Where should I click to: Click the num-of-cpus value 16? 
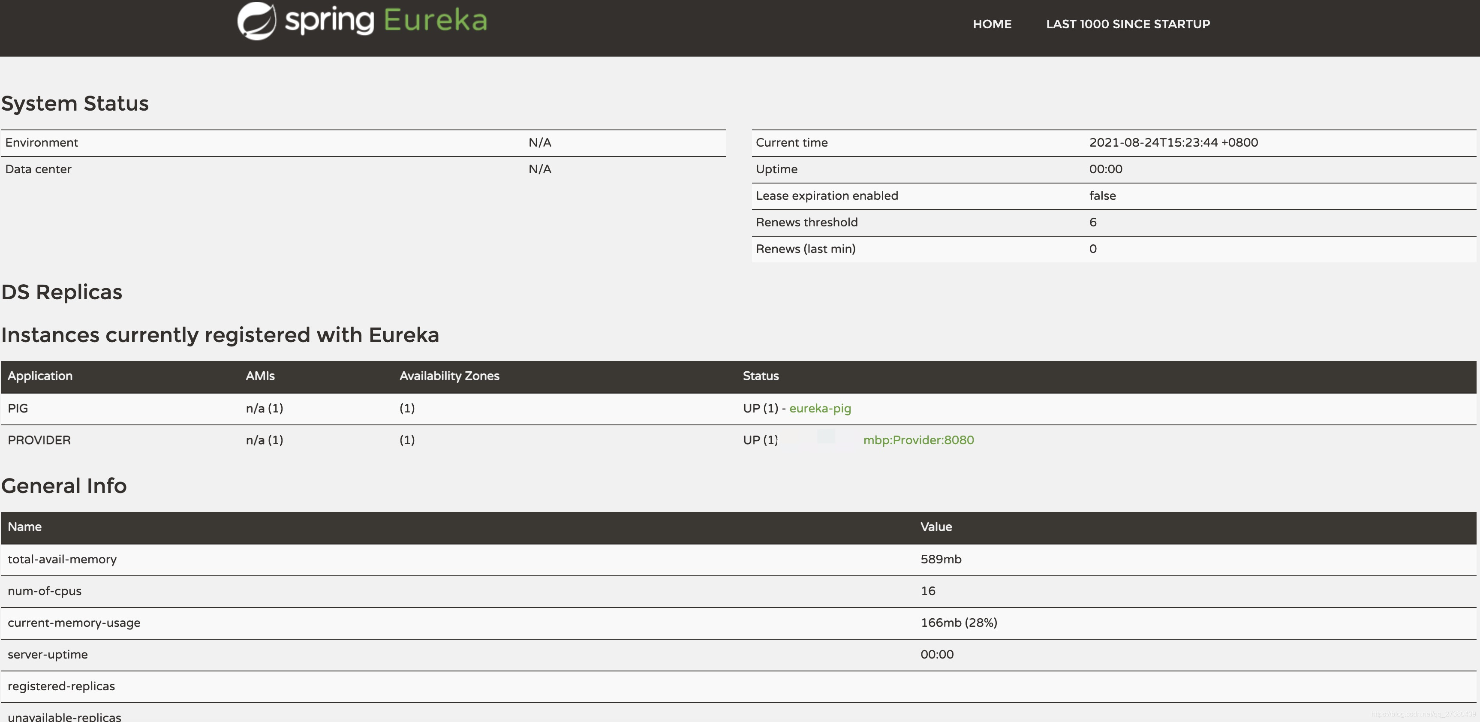[x=927, y=591]
